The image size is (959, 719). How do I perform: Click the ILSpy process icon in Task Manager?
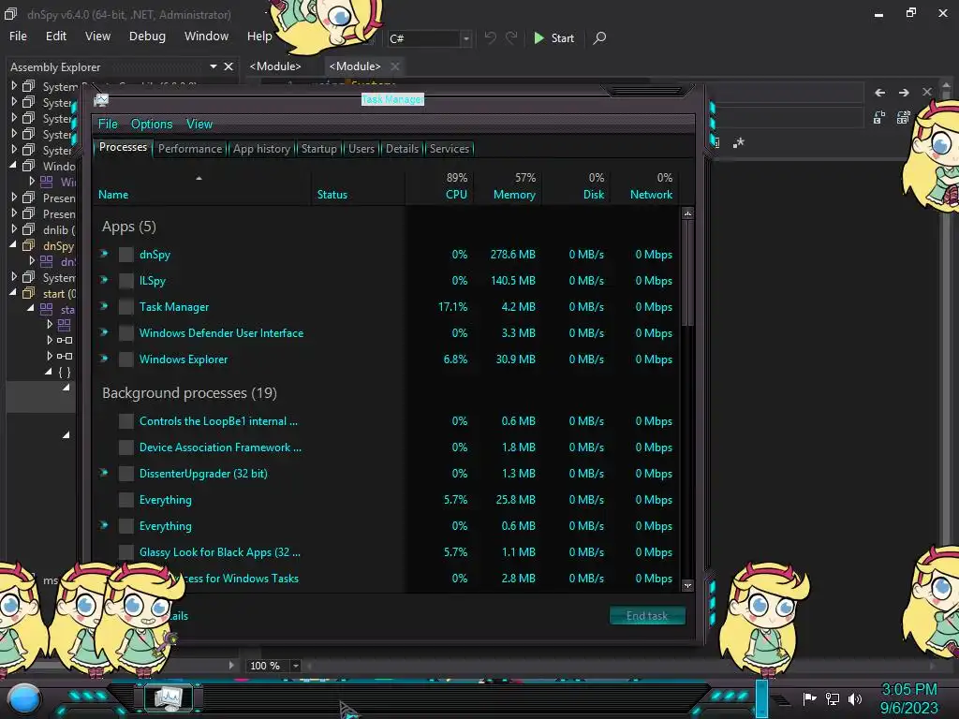tap(126, 281)
